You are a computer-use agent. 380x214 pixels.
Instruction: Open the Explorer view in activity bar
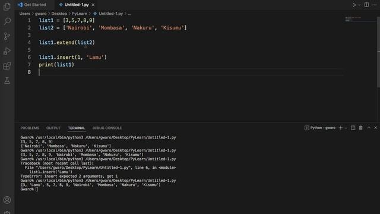coord(7,7)
